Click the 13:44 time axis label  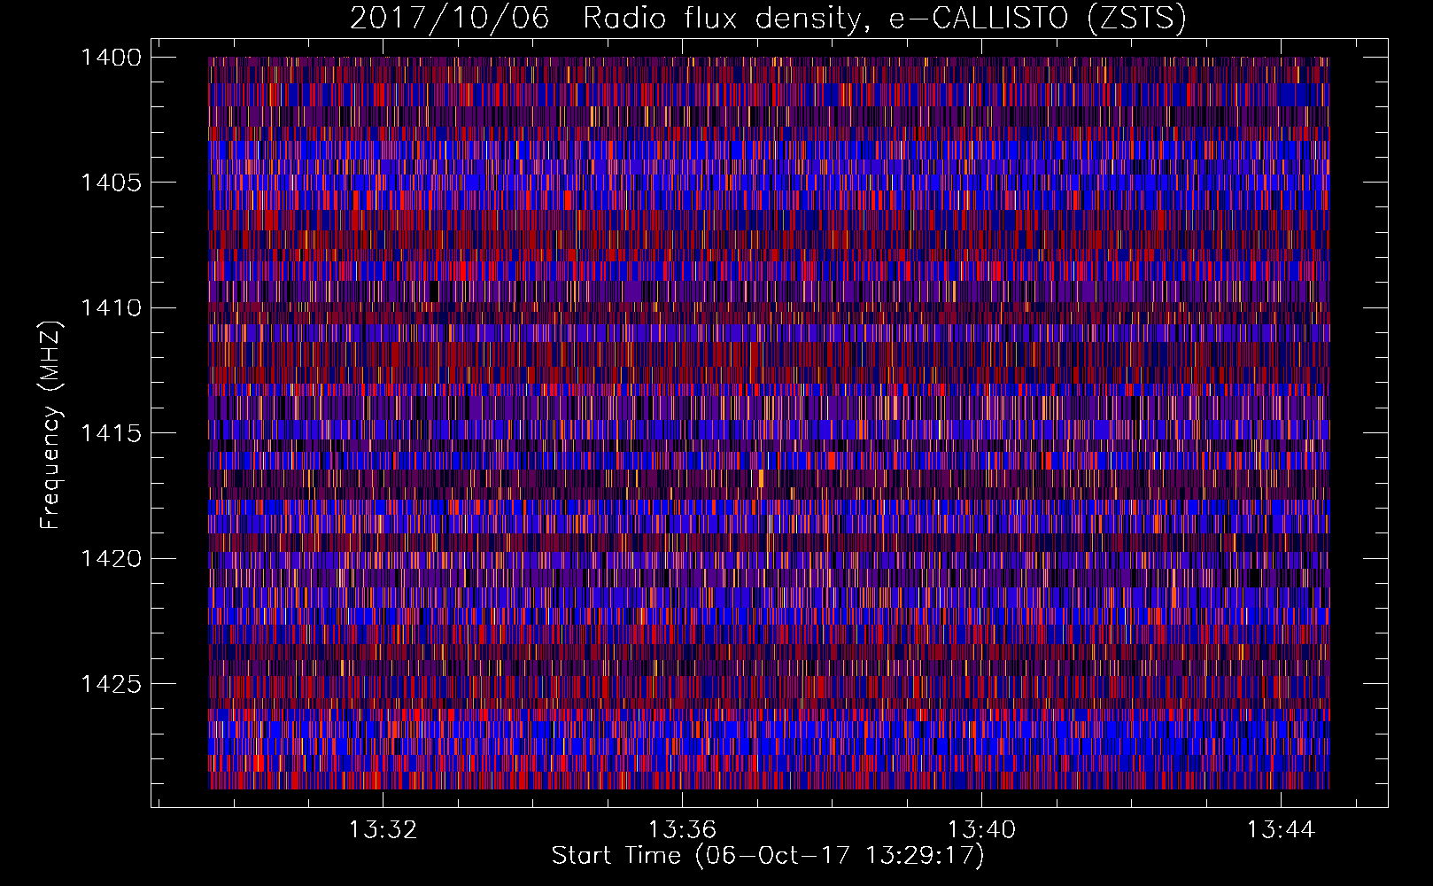(1281, 830)
